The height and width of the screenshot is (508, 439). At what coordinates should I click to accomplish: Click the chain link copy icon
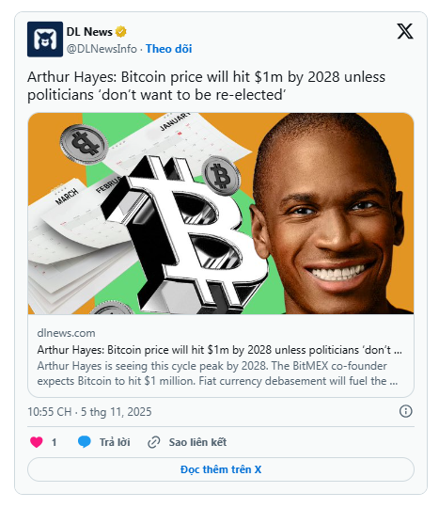click(x=154, y=442)
